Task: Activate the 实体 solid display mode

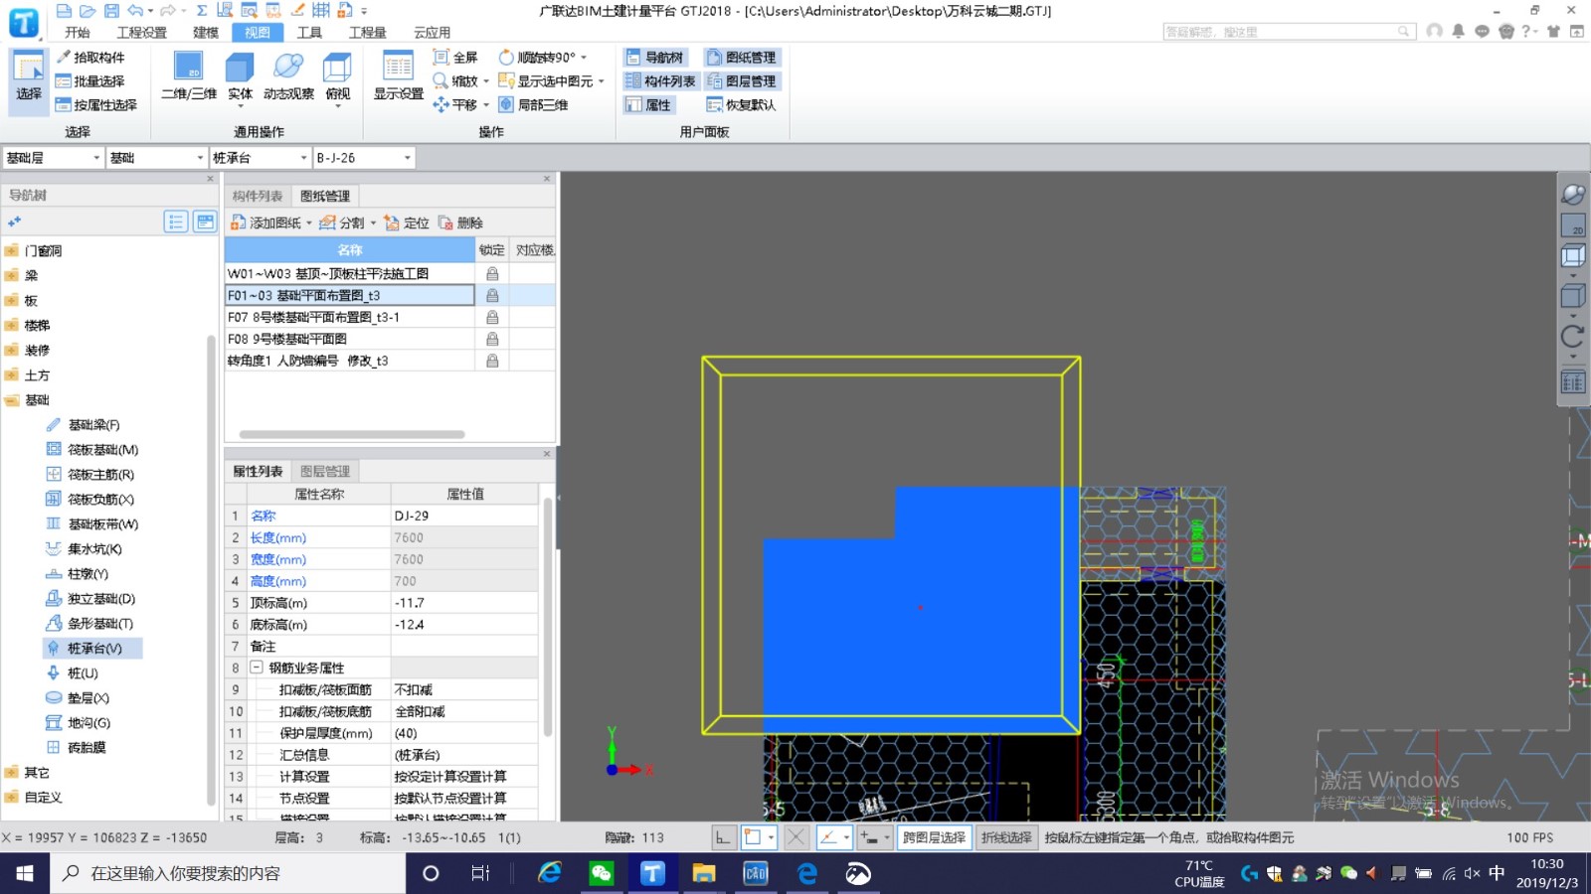Action: (x=240, y=77)
